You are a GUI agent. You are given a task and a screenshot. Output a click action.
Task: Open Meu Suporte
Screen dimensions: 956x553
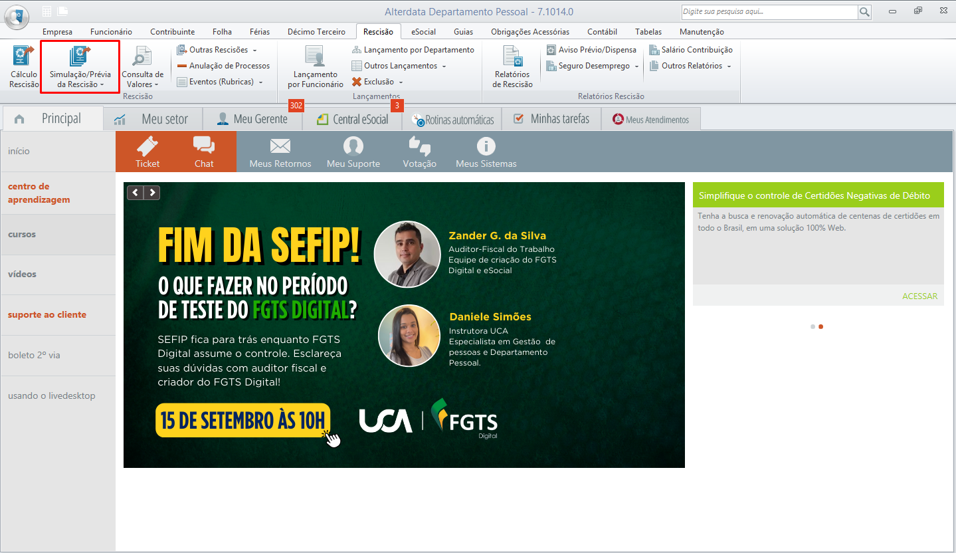click(353, 152)
